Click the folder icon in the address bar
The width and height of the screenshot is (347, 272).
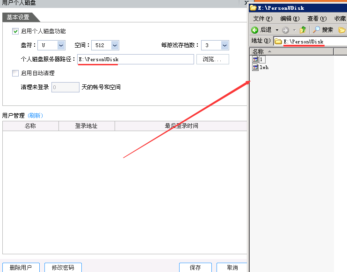pos(279,42)
